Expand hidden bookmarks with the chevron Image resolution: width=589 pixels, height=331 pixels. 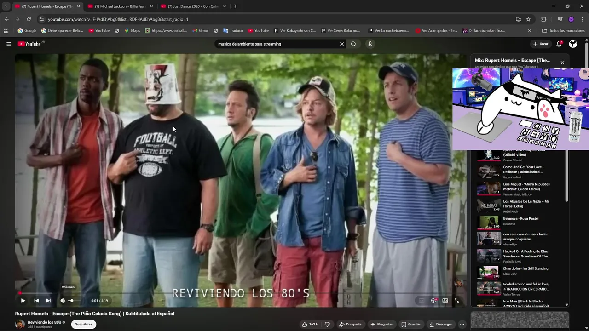point(530,31)
